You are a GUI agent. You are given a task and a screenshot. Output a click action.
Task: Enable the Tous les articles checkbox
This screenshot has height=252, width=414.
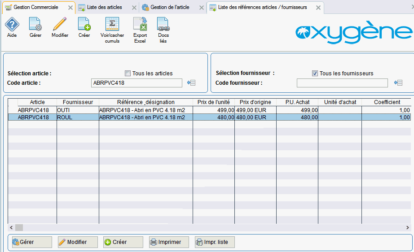click(x=128, y=74)
